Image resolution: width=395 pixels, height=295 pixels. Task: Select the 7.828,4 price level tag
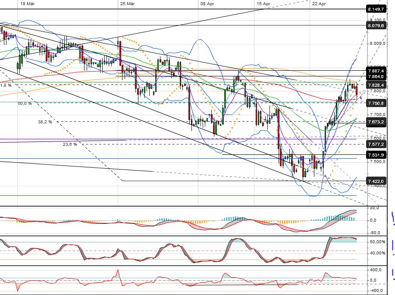[376, 85]
